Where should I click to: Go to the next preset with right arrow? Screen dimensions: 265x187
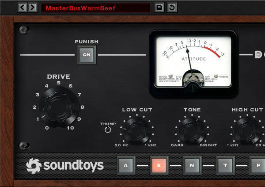pyautogui.click(x=32, y=8)
